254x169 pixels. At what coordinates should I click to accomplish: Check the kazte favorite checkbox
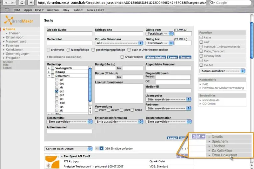pyautogui.click(x=201, y=37)
